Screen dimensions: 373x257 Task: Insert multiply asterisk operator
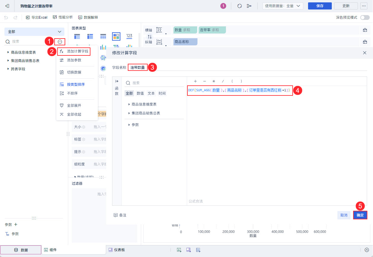click(x=213, y=81)
